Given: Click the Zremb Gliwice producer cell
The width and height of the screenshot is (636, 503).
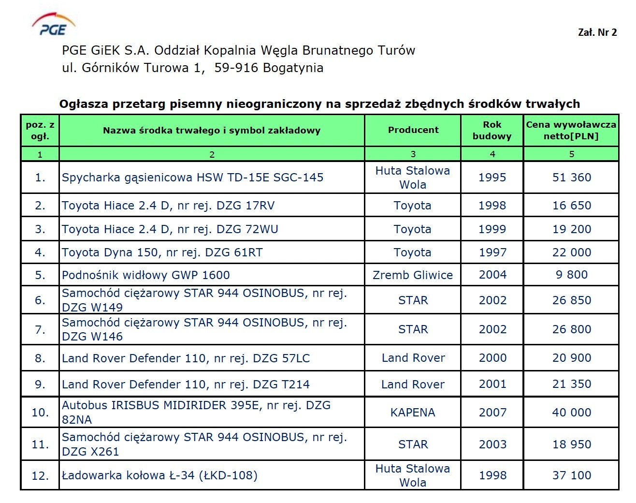Looking at the screenshot, I should [x=413, y=275].
